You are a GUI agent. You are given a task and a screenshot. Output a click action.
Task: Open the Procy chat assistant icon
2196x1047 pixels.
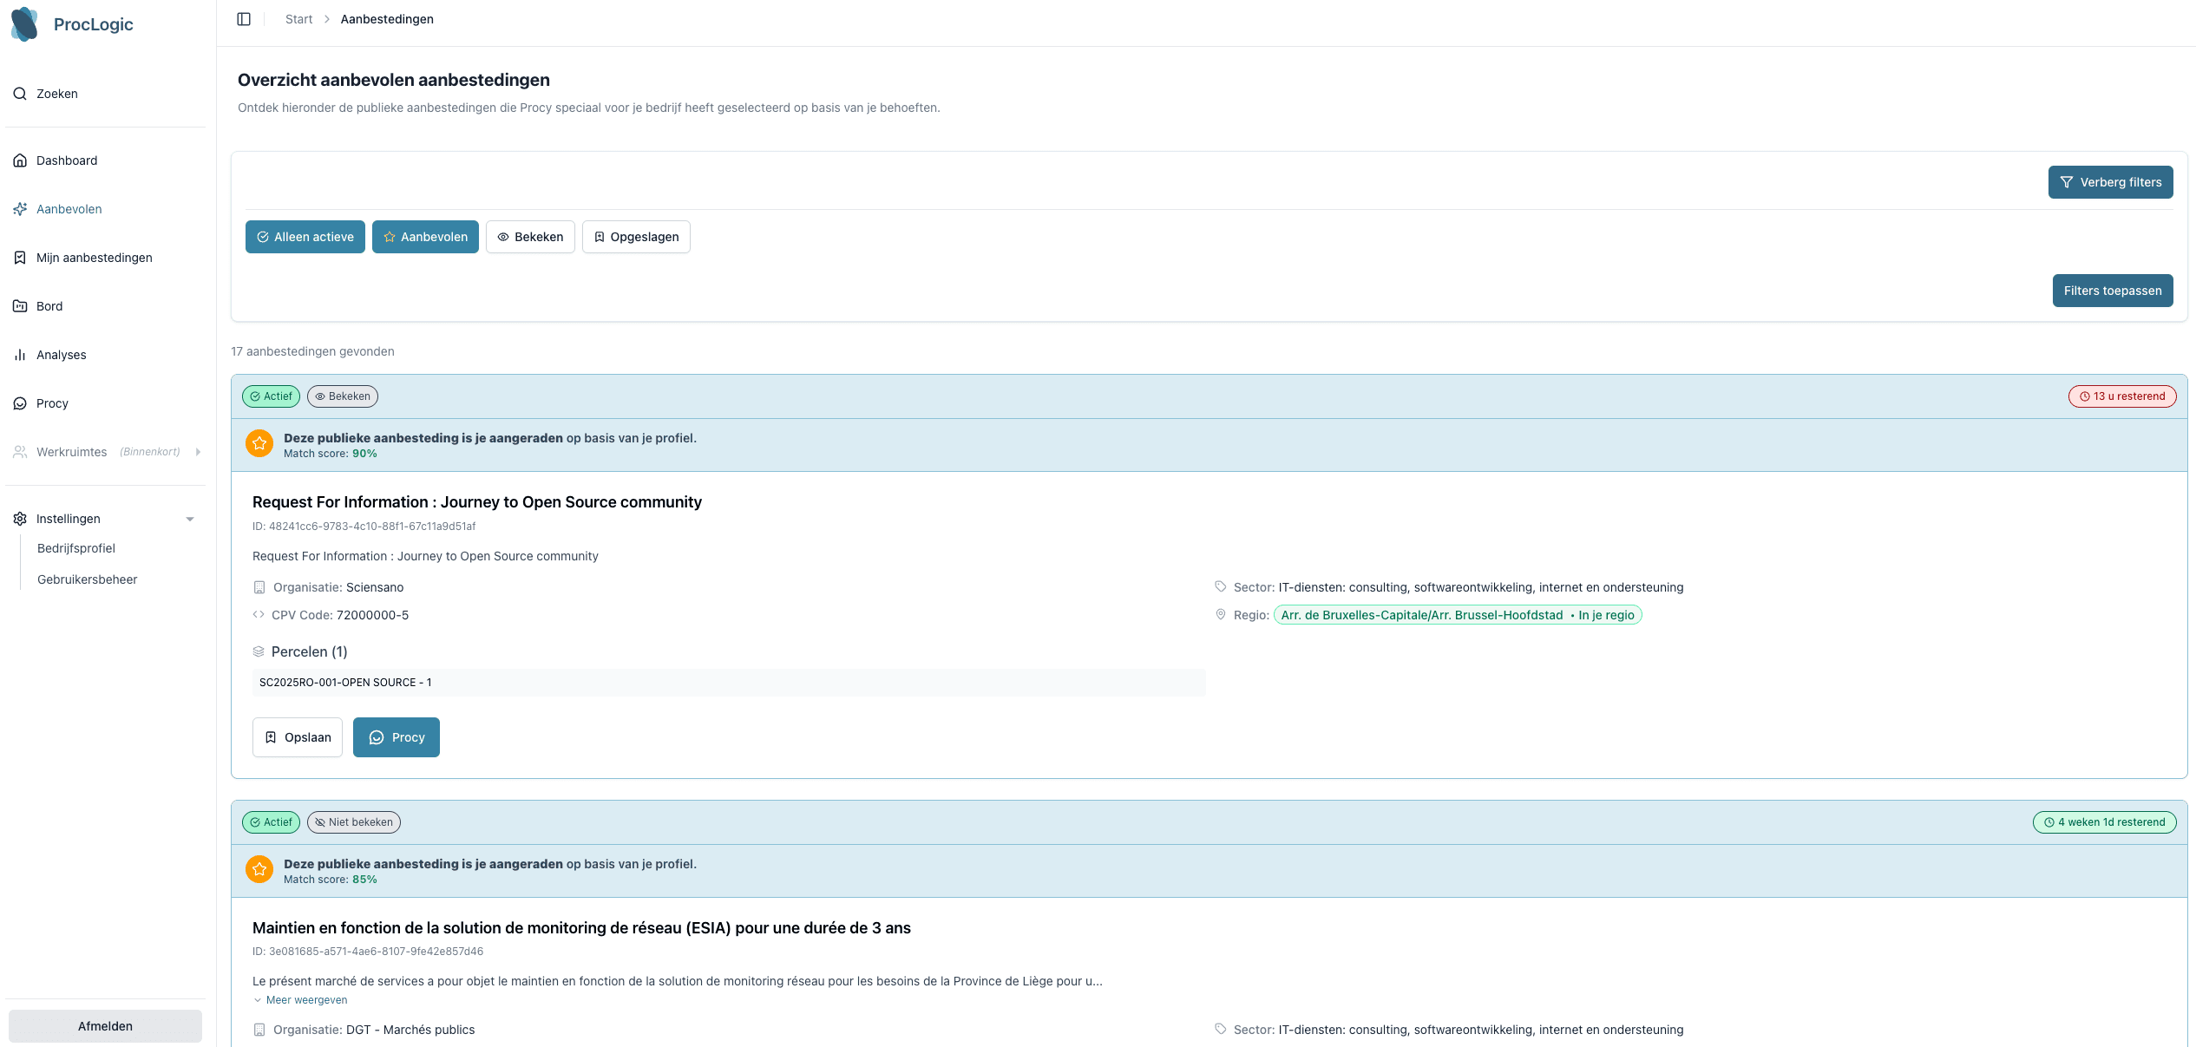20,402
